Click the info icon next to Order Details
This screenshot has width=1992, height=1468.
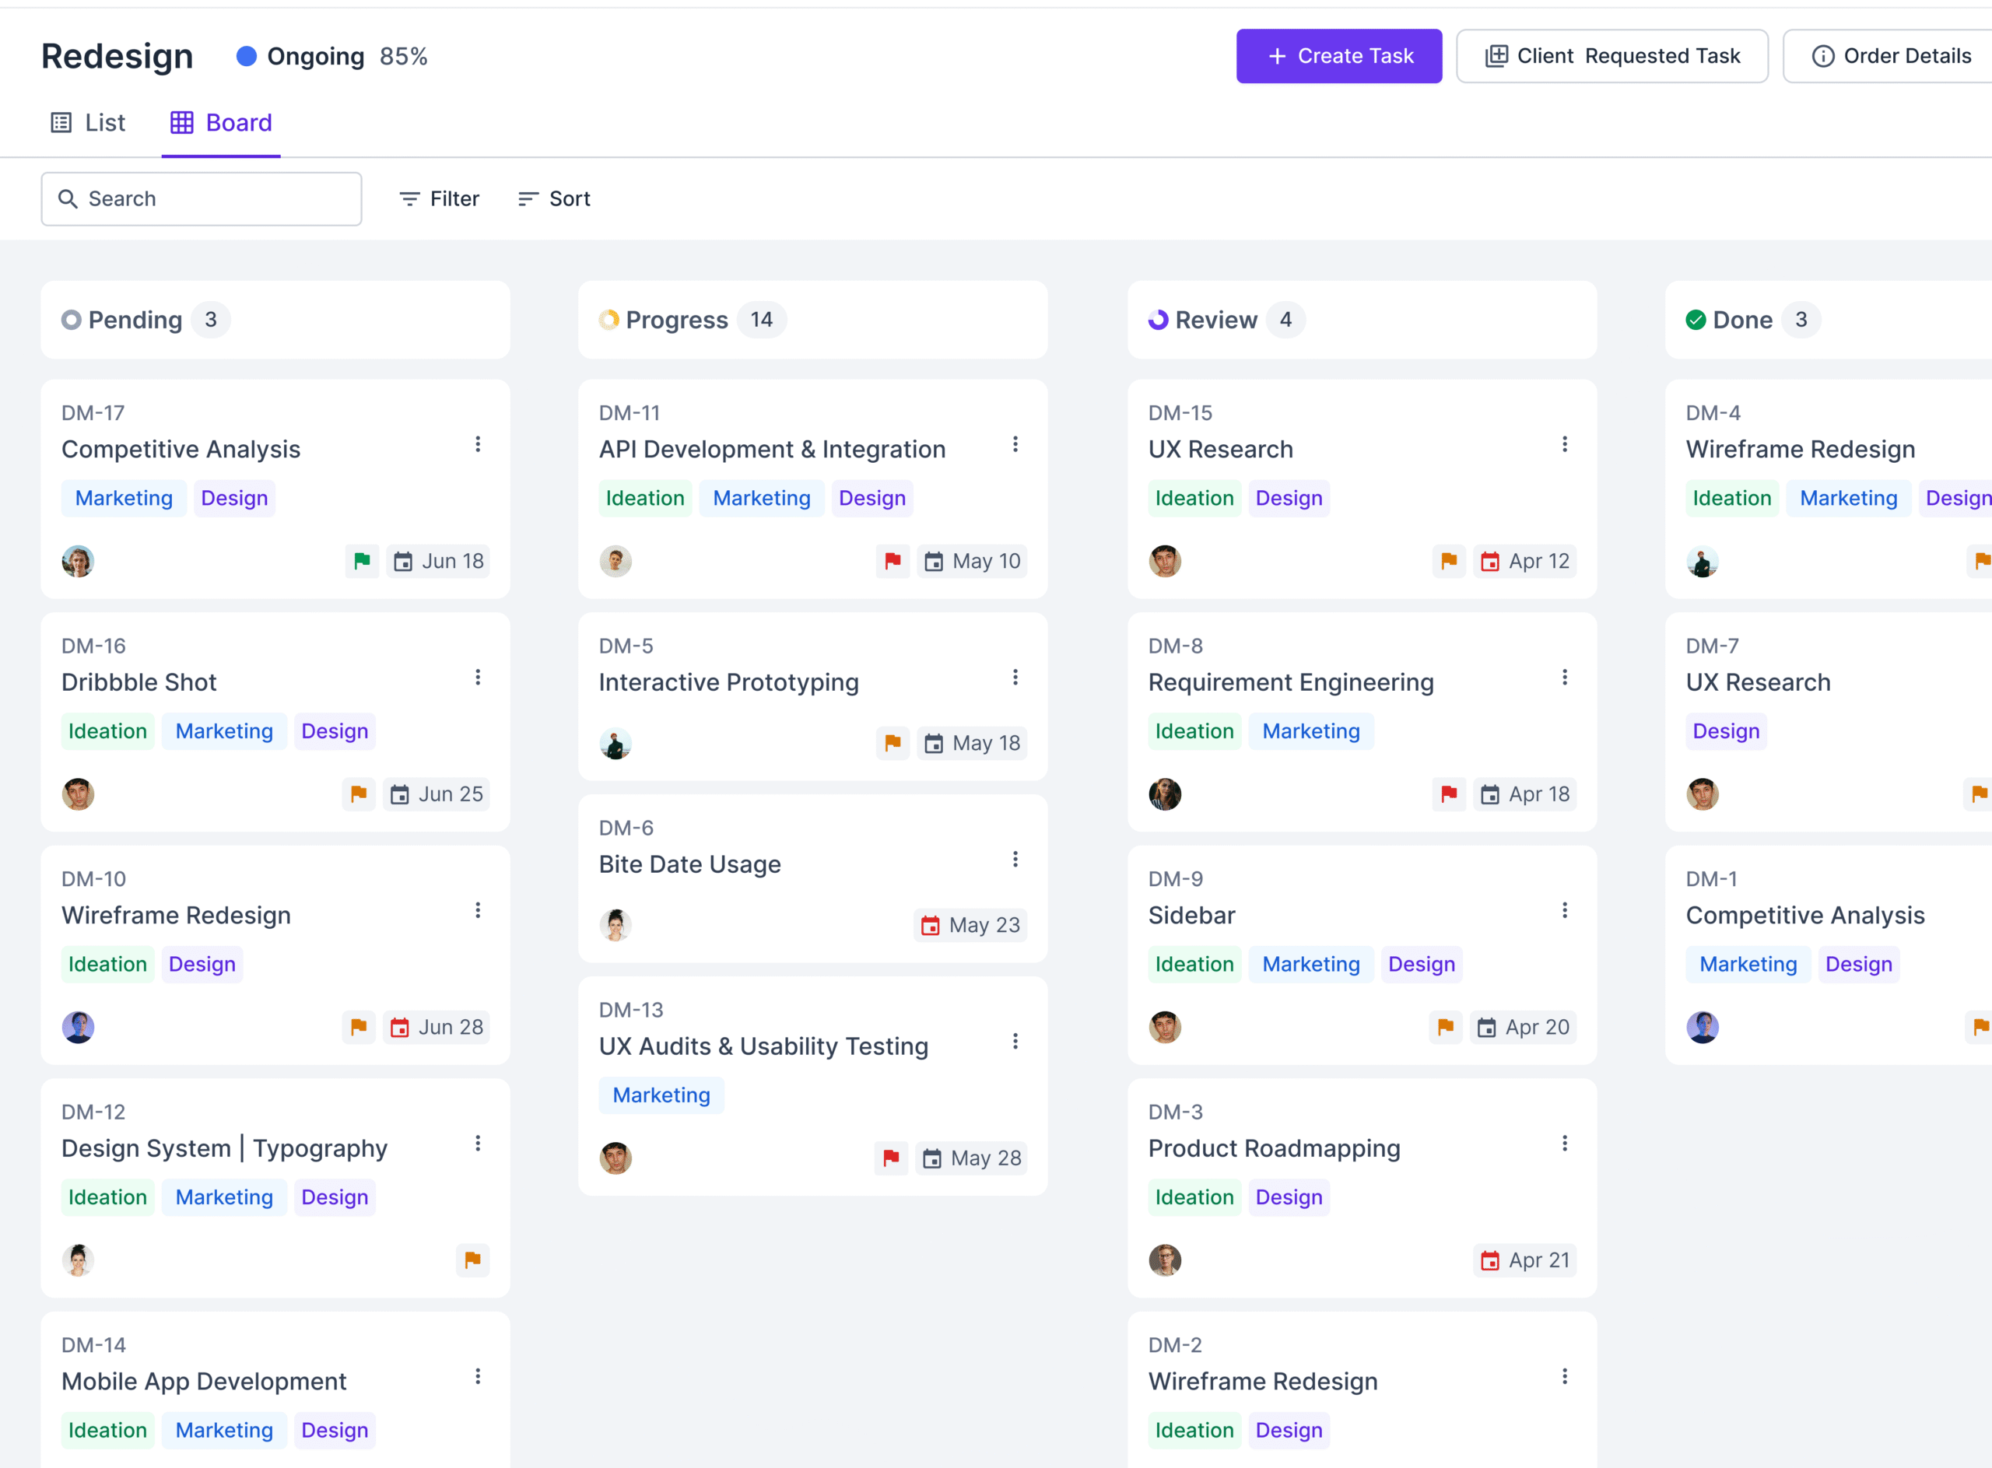pyautogui.click(x=1824, y=55)
